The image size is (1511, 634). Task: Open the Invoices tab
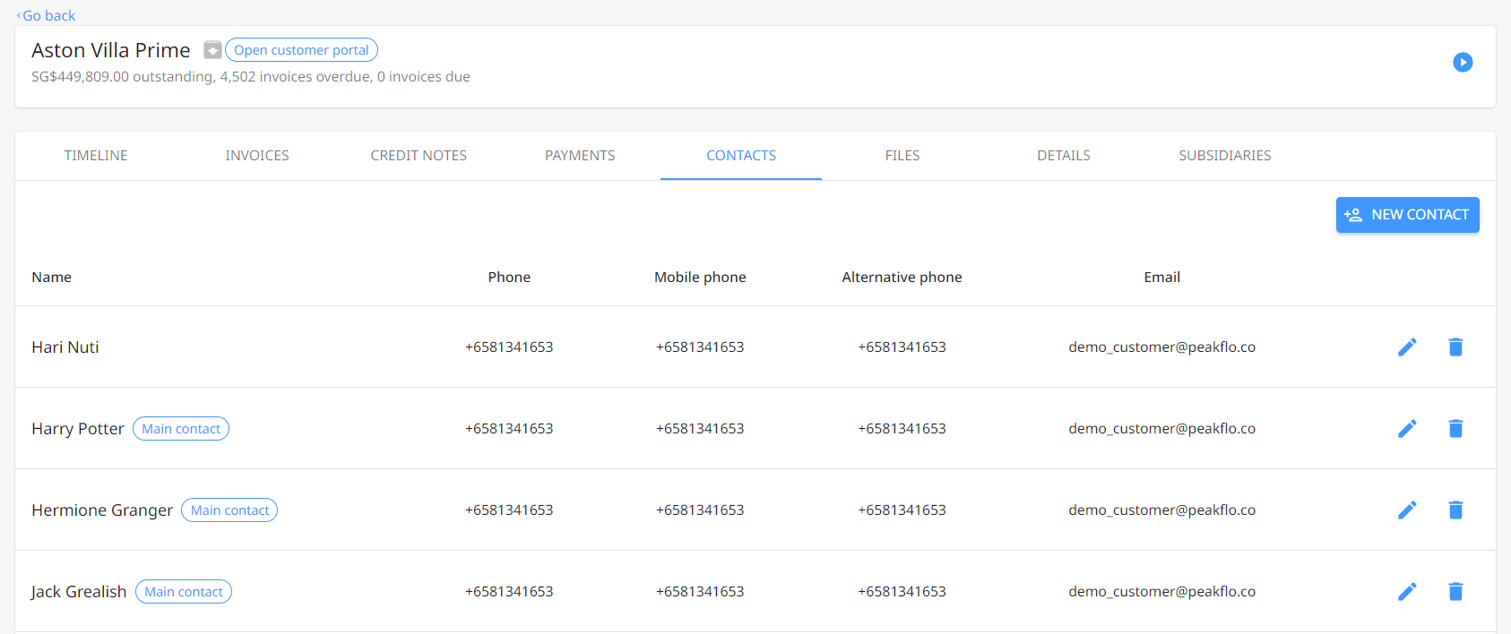point(257,156)
